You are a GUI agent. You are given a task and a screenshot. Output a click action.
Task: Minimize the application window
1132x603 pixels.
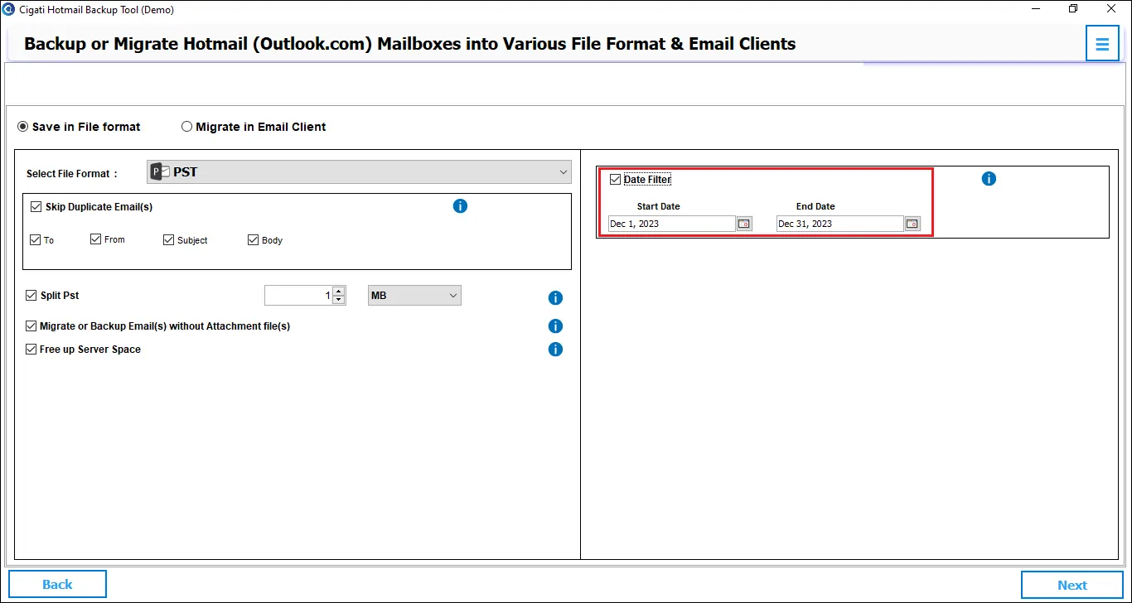[x=1036, y=9]
